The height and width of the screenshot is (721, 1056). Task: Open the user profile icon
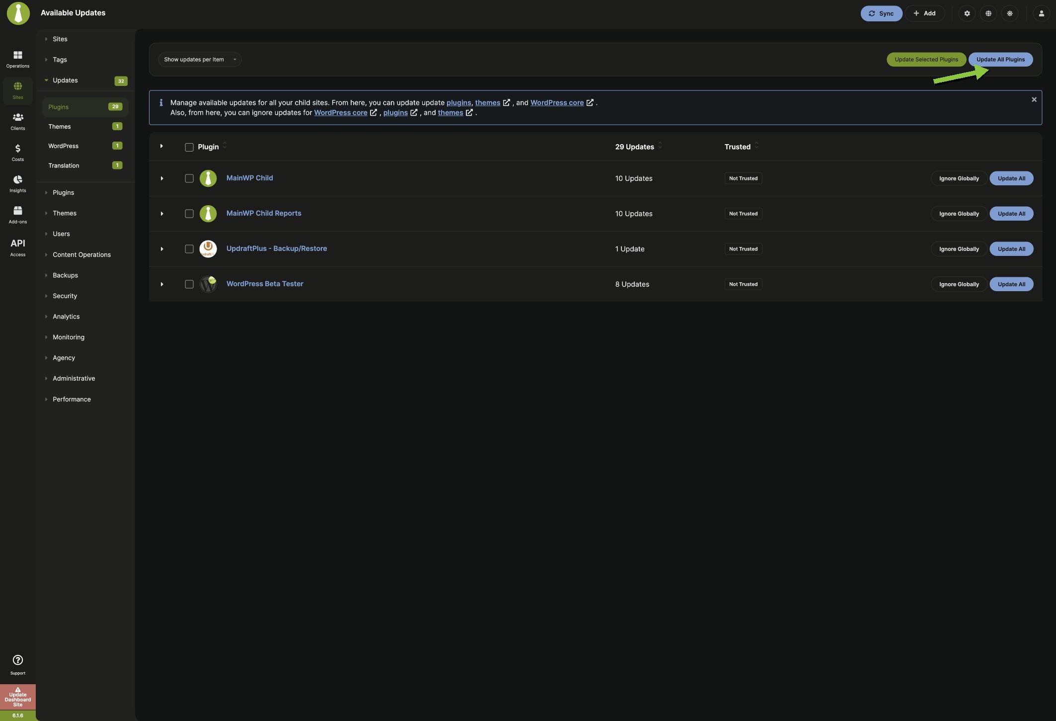pyautogui.click(x=1041, y=13)
